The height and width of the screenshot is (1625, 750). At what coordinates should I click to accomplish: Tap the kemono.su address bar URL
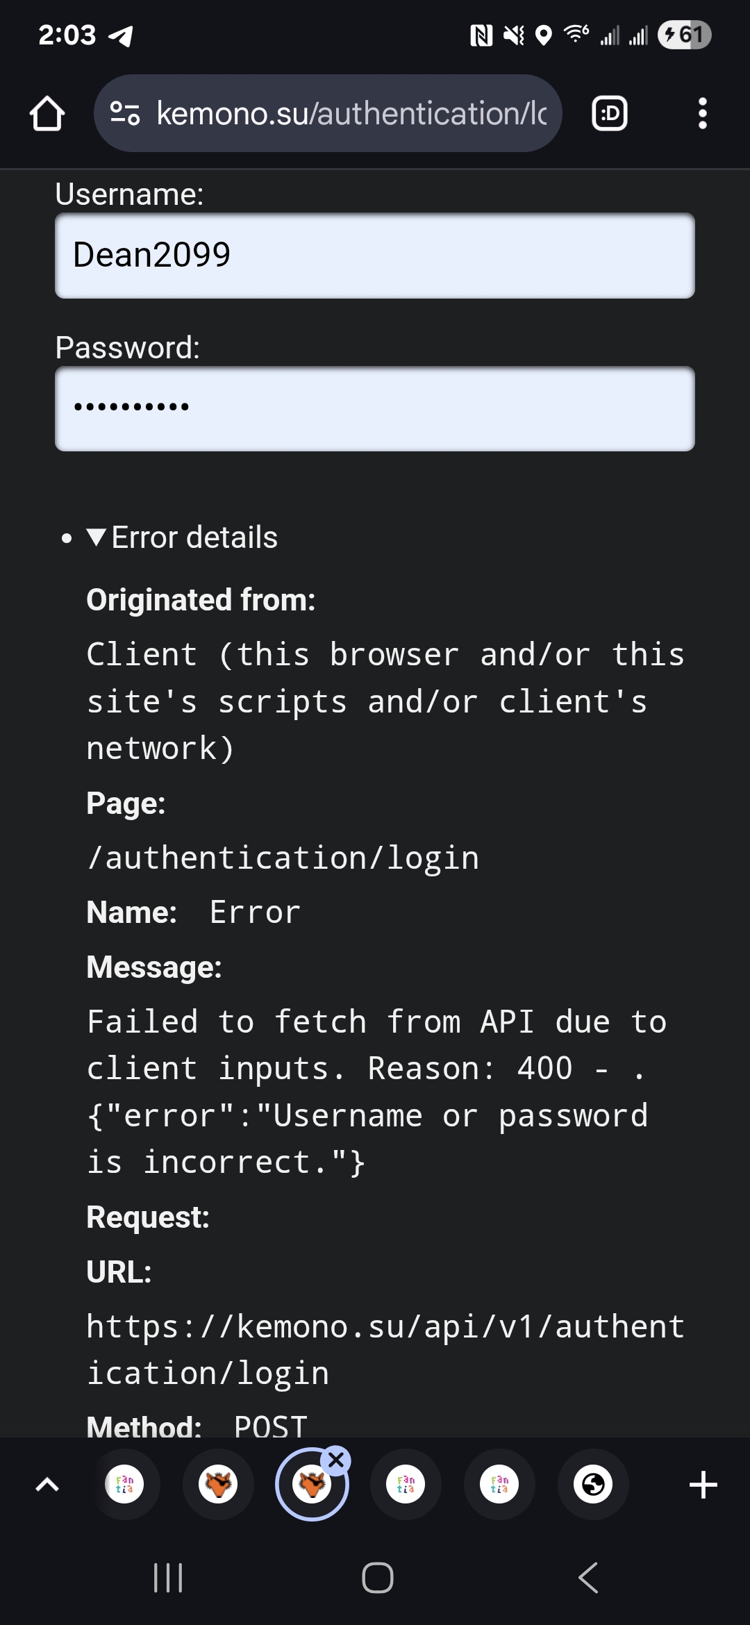point(351,113)
